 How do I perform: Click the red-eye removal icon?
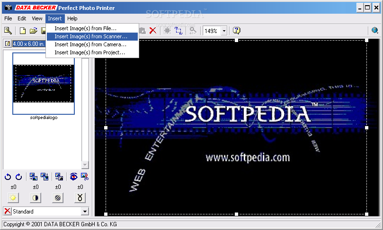[73, 177]
